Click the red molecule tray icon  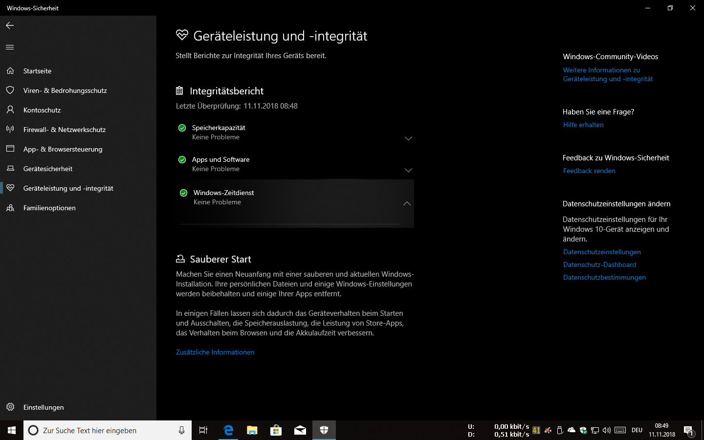click(x=548, y=430)
